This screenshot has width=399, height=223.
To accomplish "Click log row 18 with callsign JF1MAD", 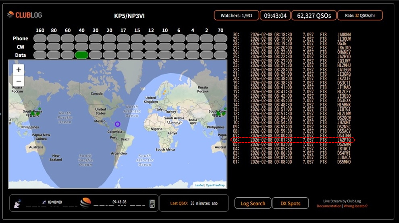I will coord(292,87).
